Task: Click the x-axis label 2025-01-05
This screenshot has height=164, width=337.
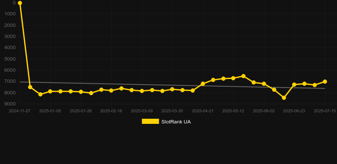Action: [50, 111]
